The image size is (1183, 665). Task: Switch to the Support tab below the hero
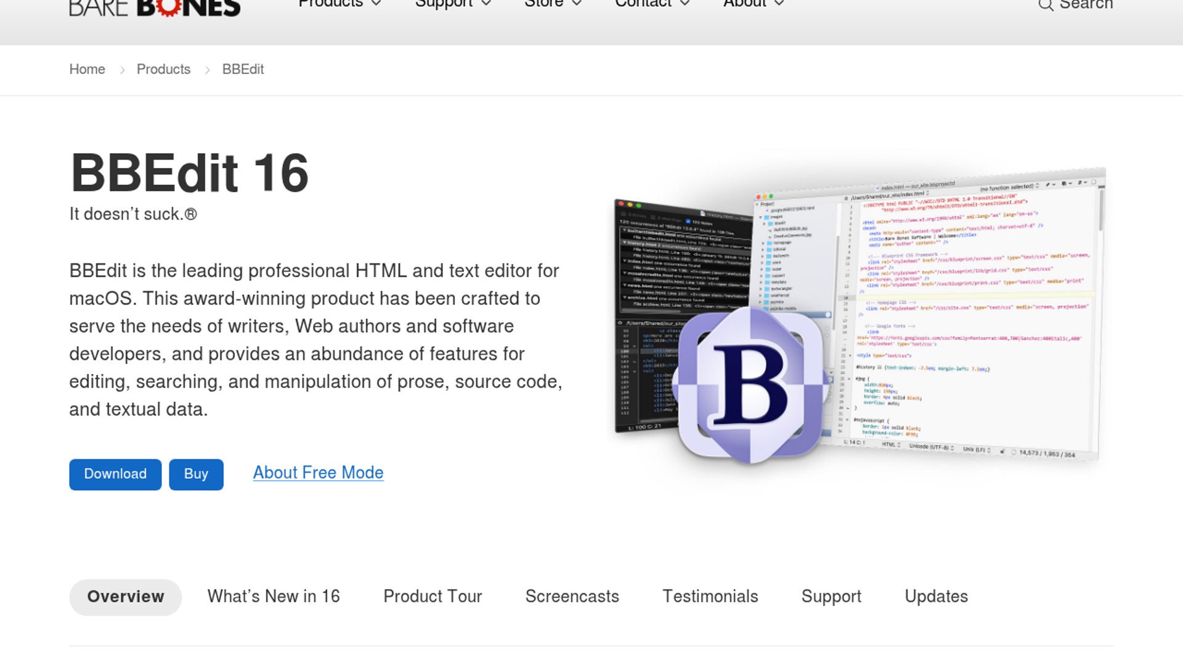coord(831,597)
